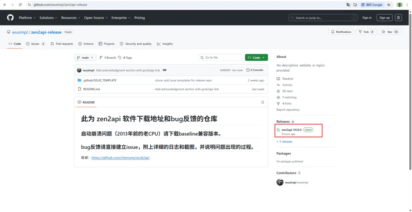Viewport: 412px width, 212px height.
Task: Open Security and quality tab
Action: [x=135, y=44]
